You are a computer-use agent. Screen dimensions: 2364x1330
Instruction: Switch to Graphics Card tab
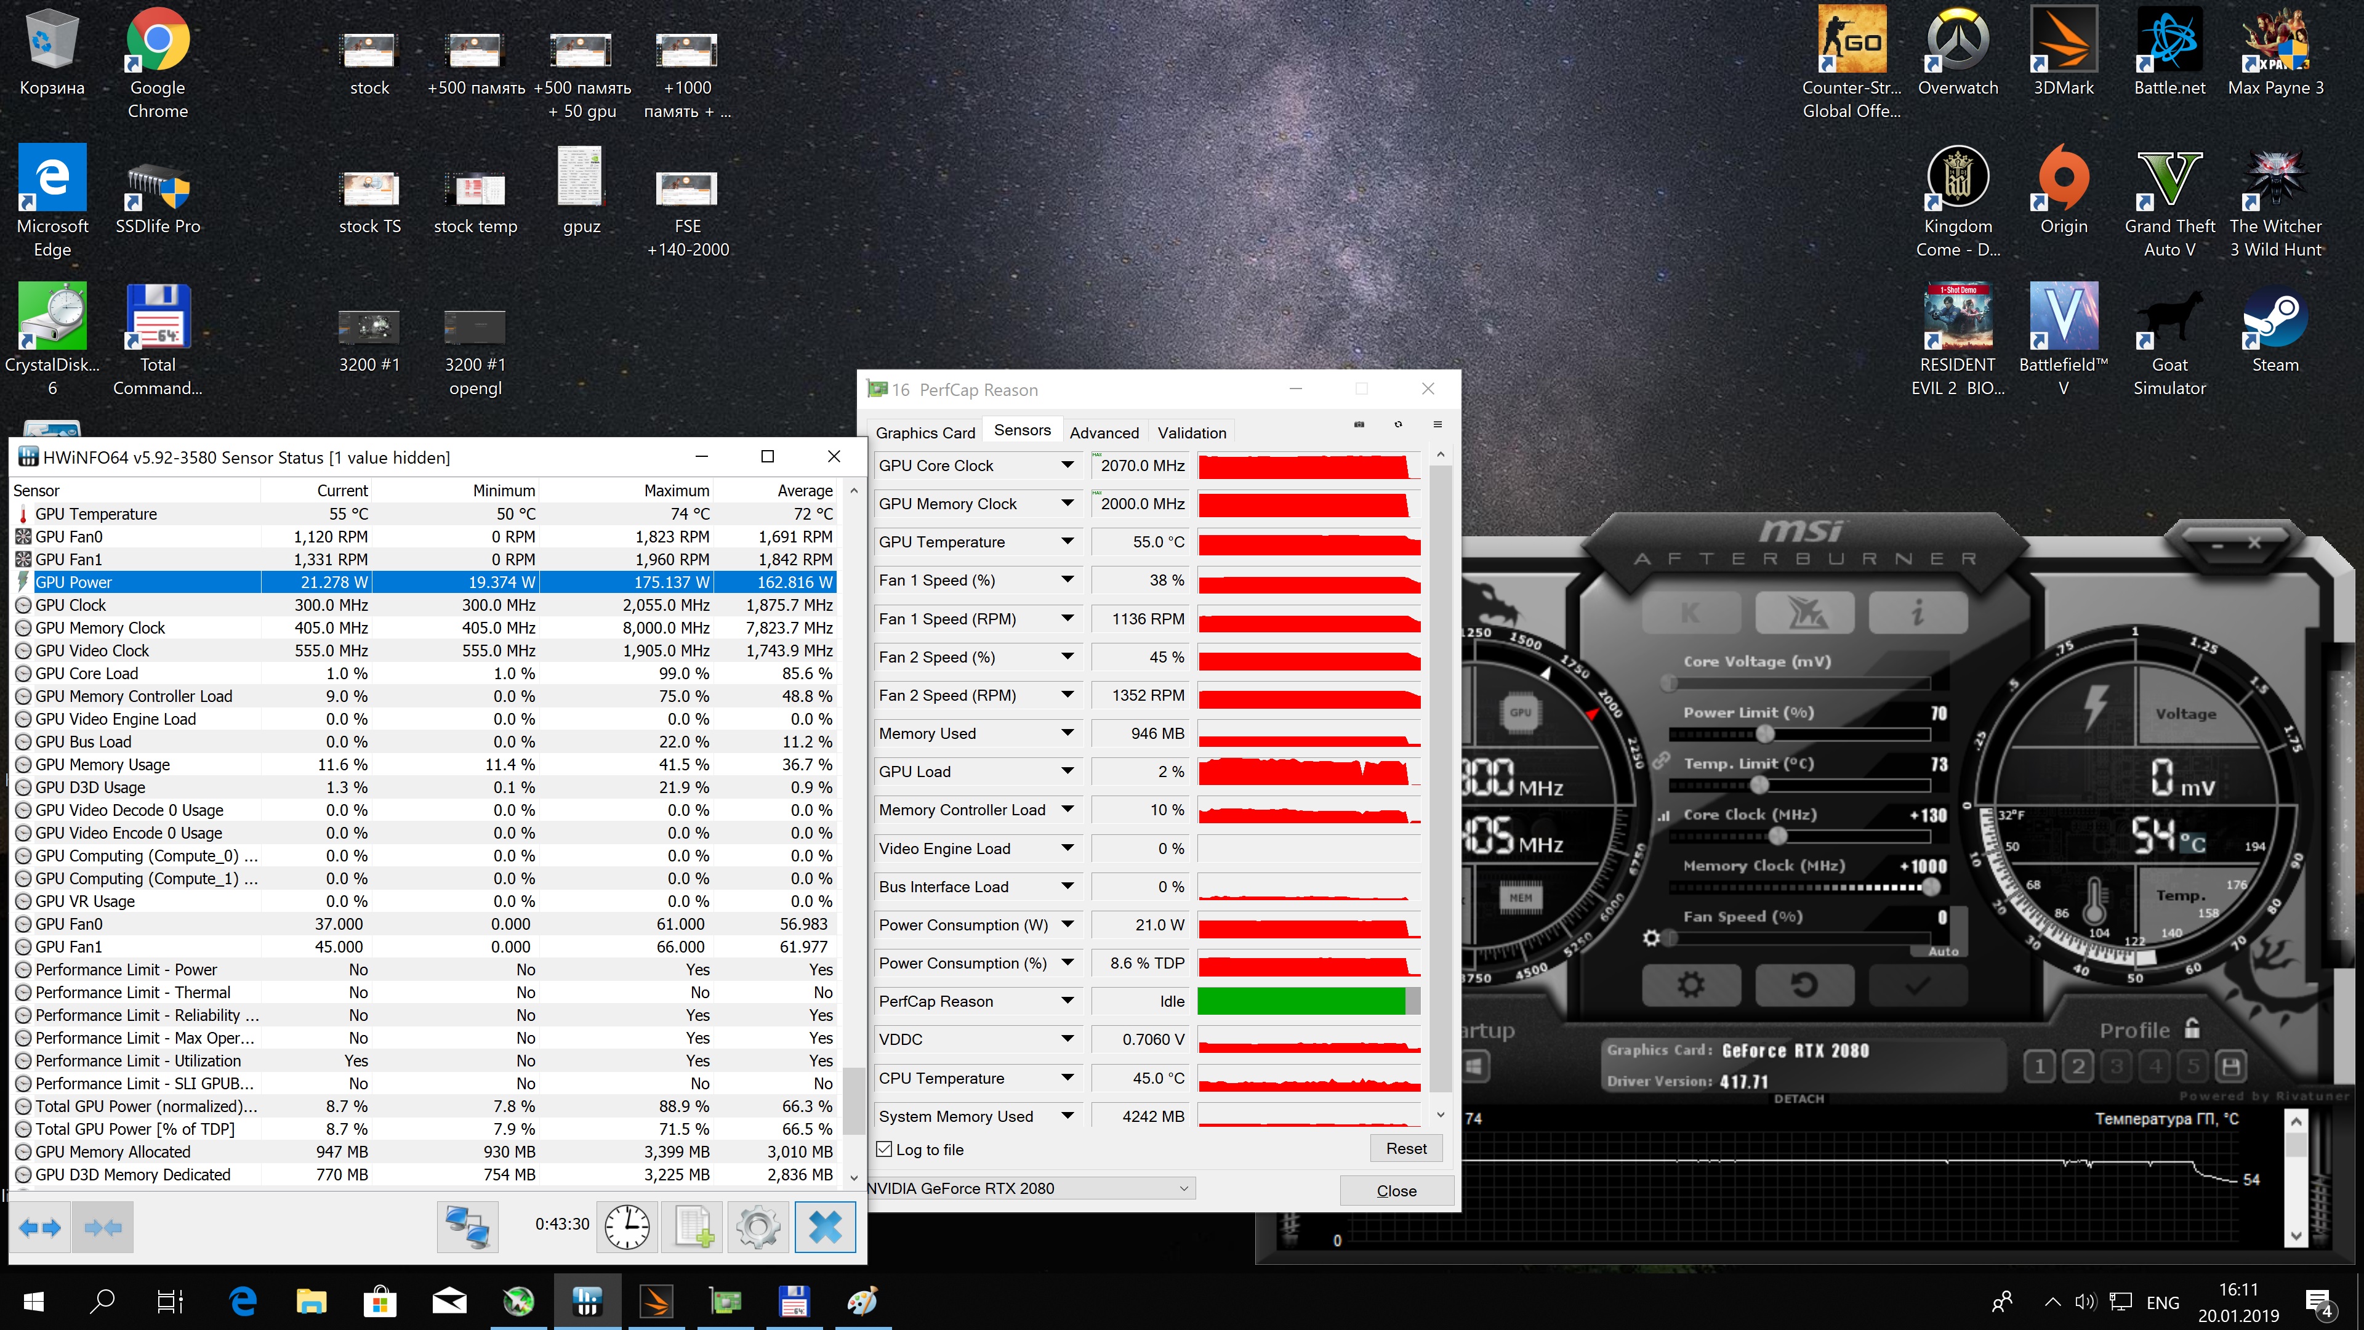pyautogui.click(x=924, y=432)
